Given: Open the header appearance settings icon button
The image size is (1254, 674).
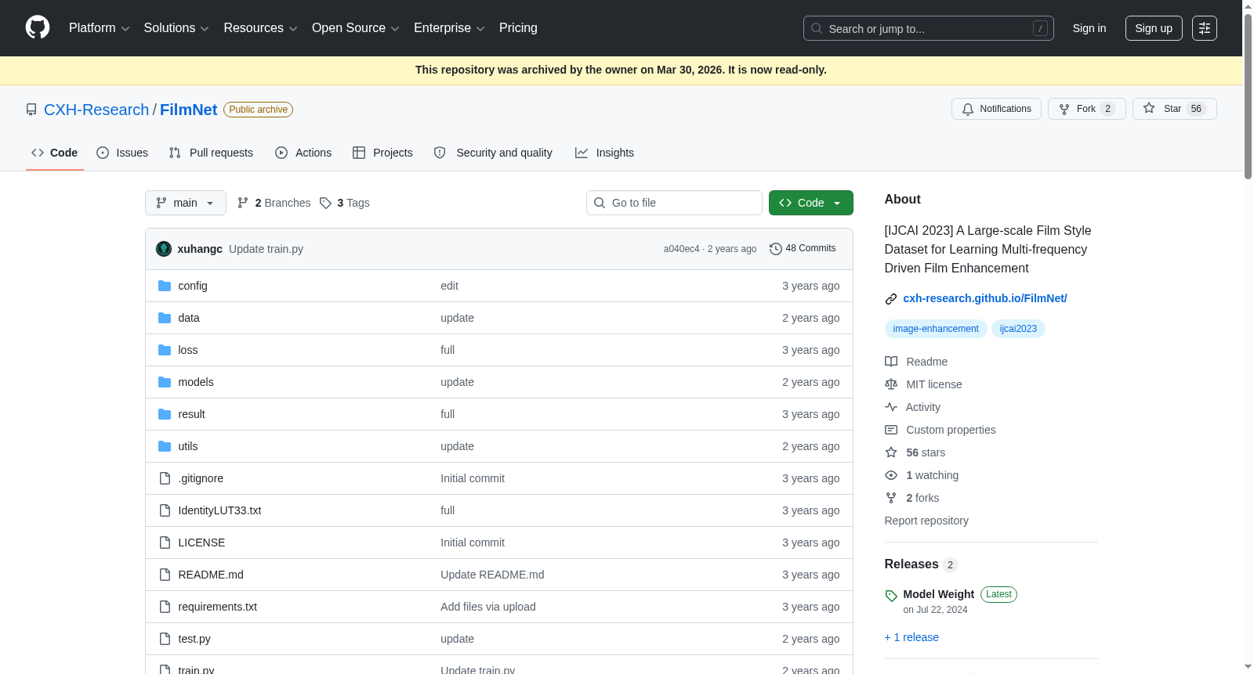Looking at the screenshot, I should pos(1205,28).
